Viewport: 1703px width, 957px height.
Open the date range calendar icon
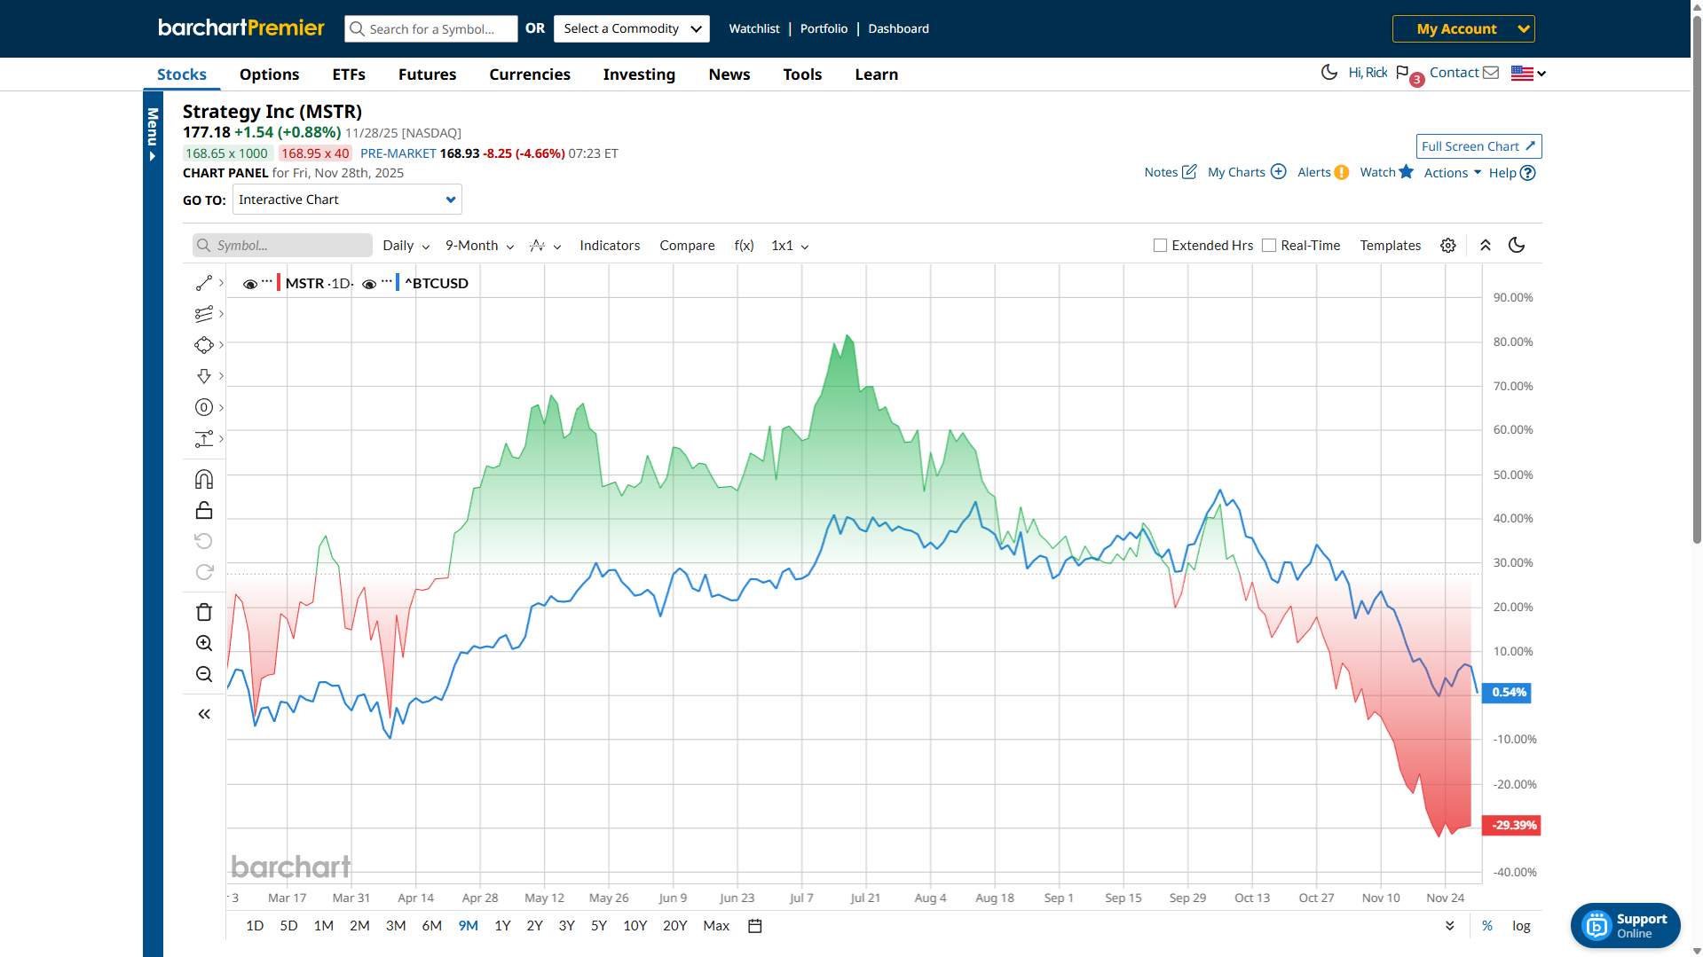coord(755,926)
